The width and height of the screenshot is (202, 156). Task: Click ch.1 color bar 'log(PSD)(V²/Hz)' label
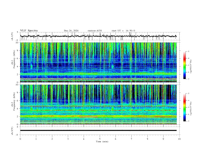click(191, 67)
